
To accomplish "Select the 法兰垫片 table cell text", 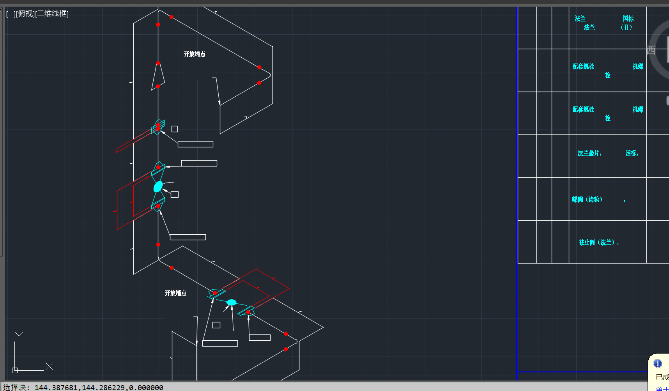I will (x=589, y=153).
